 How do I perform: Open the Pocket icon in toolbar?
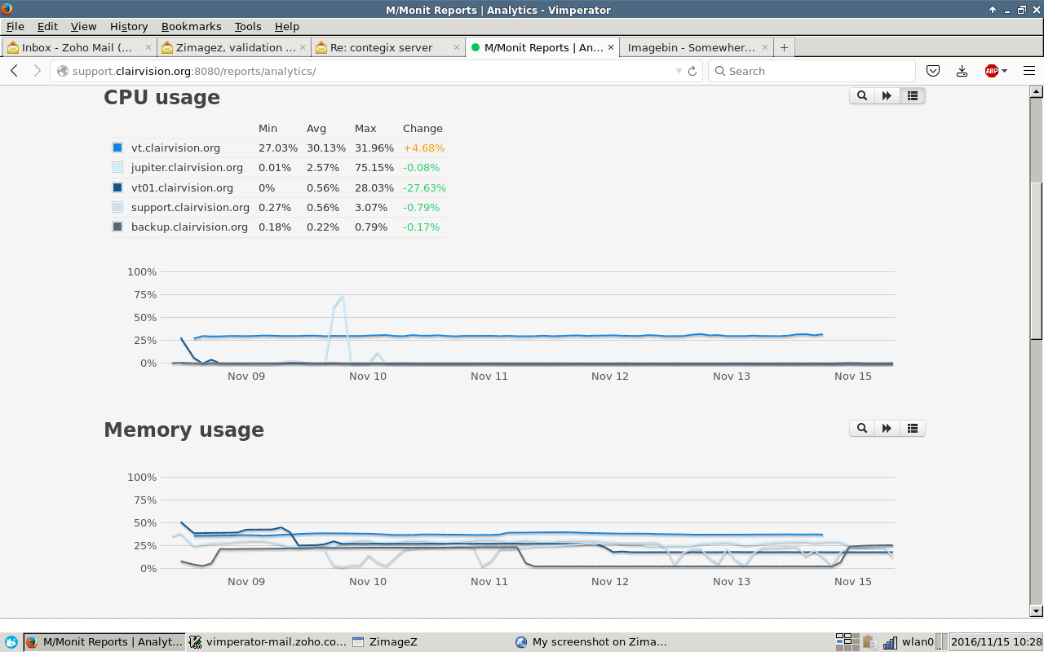coord(933,71)
